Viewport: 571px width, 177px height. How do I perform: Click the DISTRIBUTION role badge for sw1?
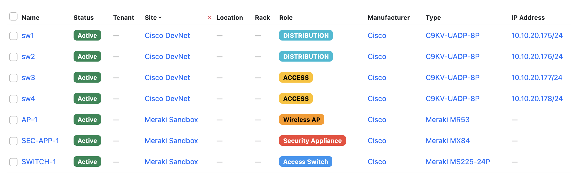(x=306, y=35)
